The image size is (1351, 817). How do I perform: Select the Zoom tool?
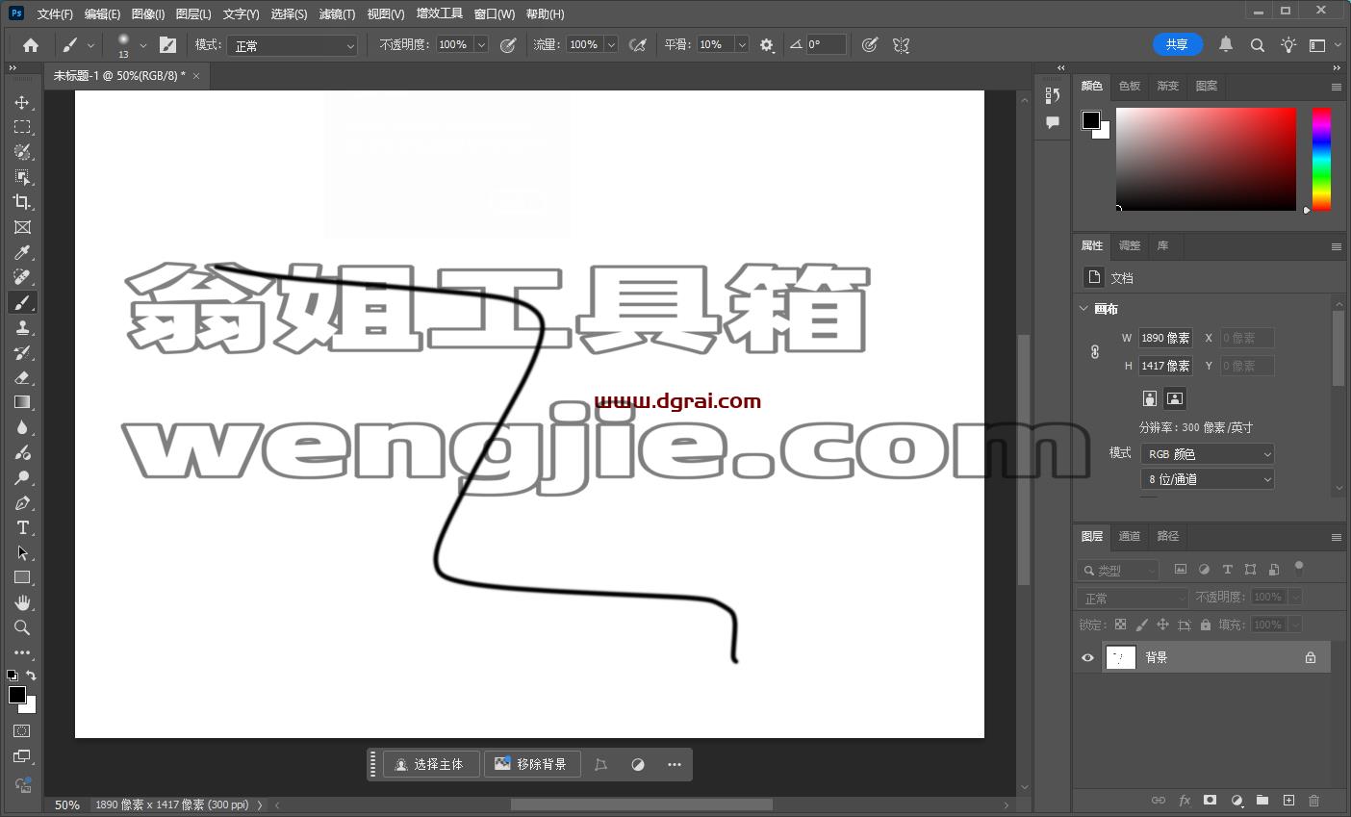pyautogui.click(x=22, y=627)
